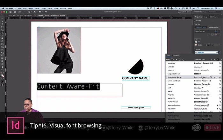The image size is (223, 140).
Task: Favorite the Mayence Premium font star
Action: pyautogui.click(x=217, y=105)
